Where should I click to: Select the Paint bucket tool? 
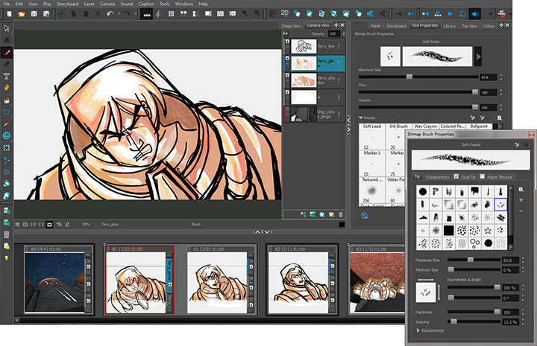[x=7, y=99]
